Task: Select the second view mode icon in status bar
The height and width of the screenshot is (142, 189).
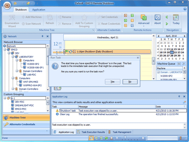Action: [x=96, y=138]
